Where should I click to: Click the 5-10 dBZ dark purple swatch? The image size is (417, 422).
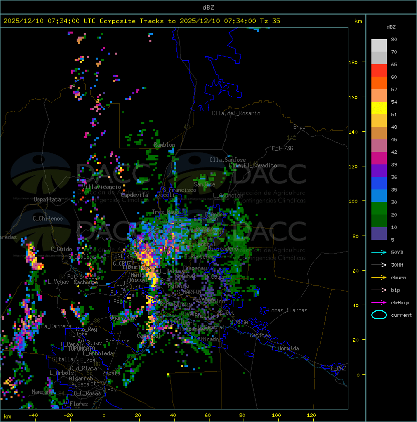tap(379, 234)
